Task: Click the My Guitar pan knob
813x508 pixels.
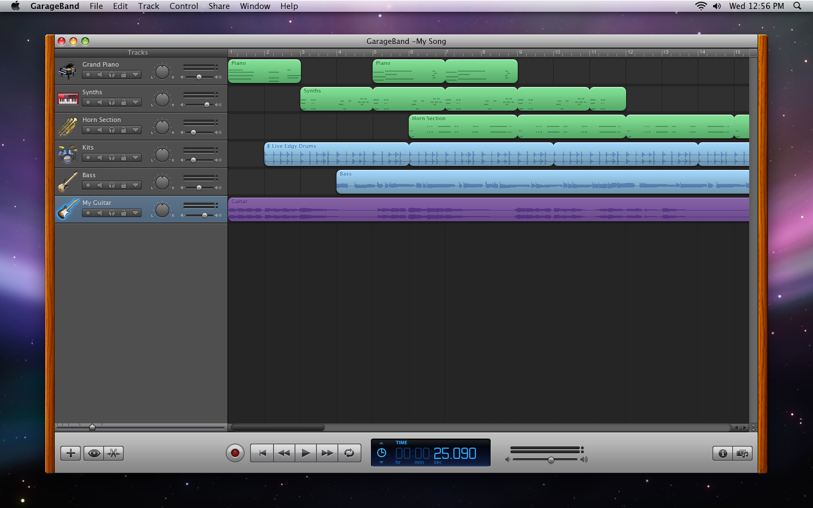Action: 162,210
